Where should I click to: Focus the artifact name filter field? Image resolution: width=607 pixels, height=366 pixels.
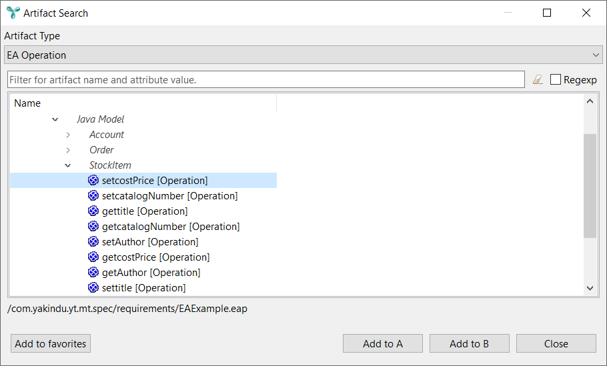[265, 80]
